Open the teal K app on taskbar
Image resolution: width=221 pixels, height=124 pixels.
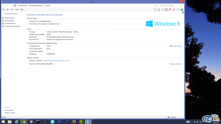52,122
